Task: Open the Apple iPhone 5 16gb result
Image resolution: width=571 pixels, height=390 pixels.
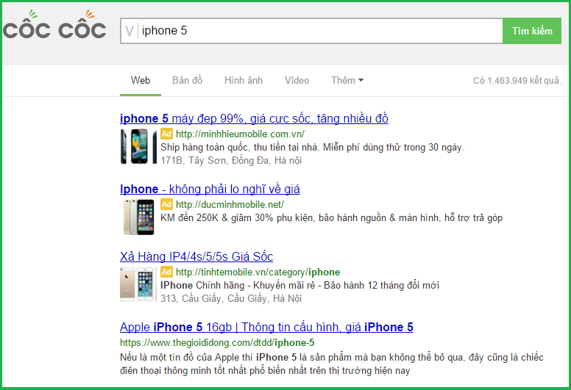Action: 266,327
